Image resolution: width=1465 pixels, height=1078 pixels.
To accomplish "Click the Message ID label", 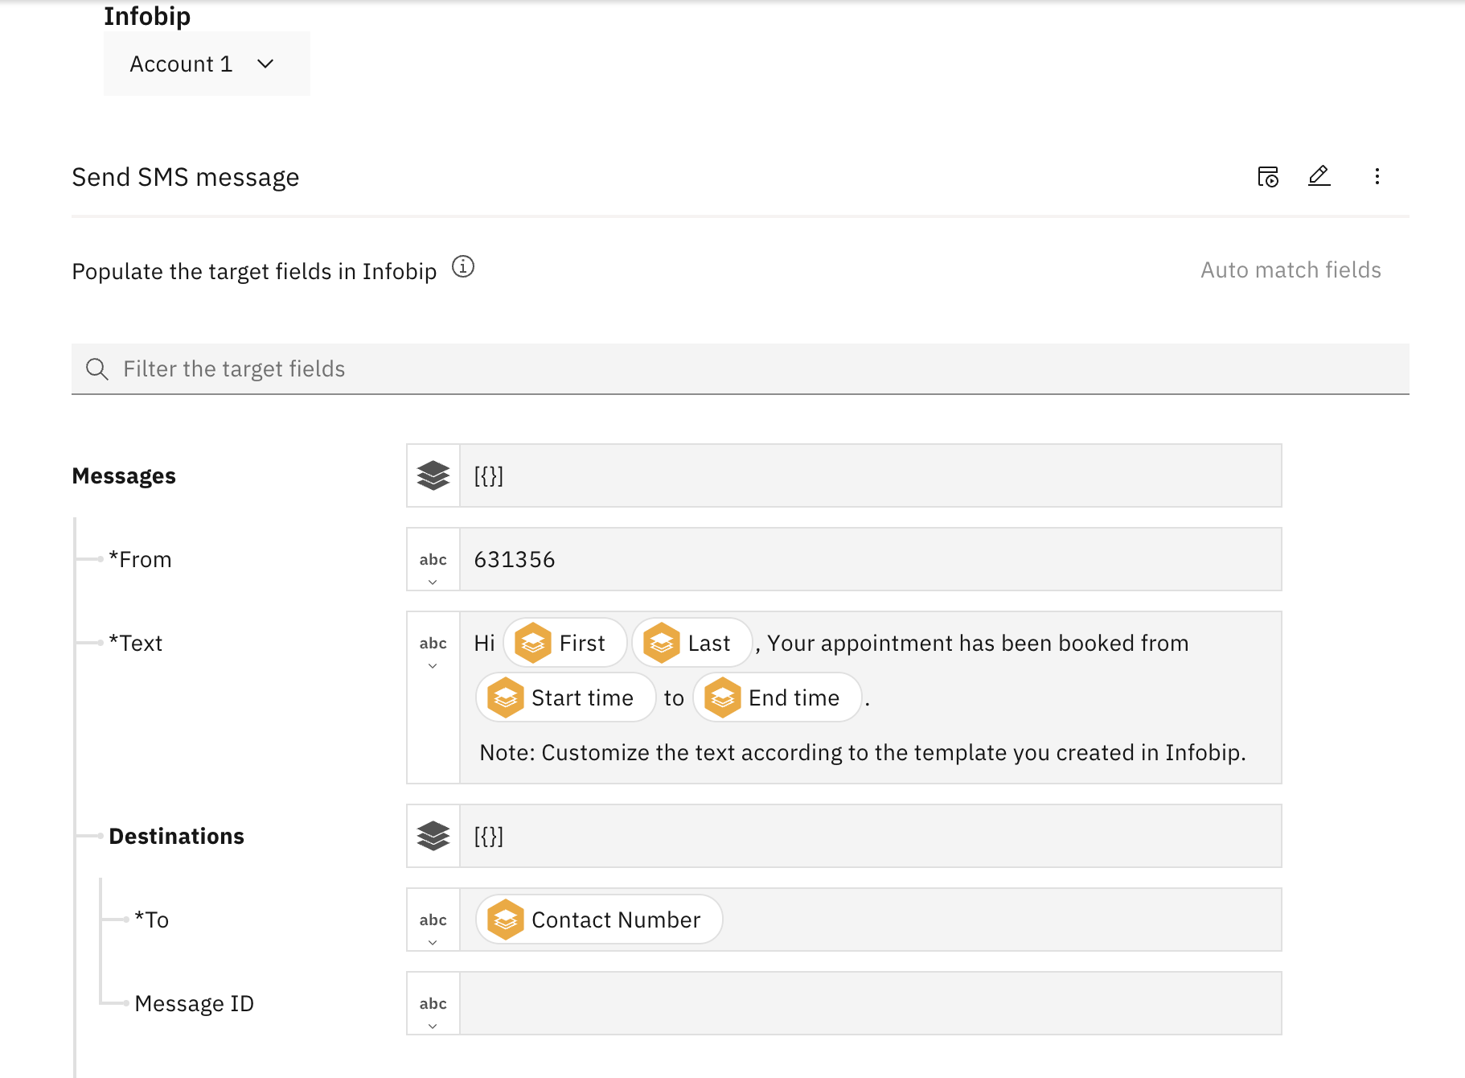I will tap(194, 1003).
